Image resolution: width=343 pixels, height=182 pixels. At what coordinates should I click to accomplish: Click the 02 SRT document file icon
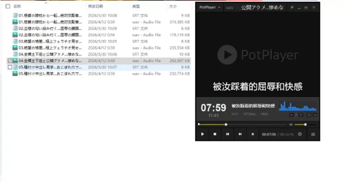point(15,29)
